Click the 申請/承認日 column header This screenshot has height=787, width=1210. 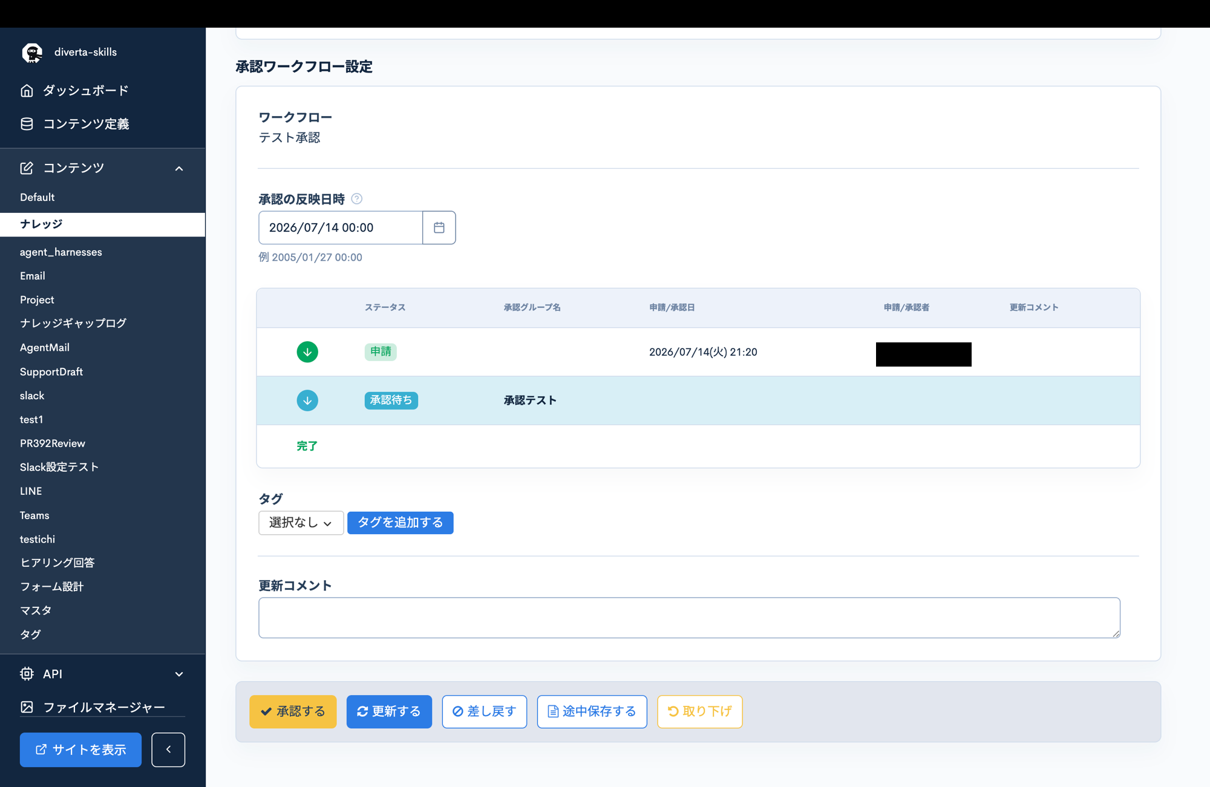(672, 308)
